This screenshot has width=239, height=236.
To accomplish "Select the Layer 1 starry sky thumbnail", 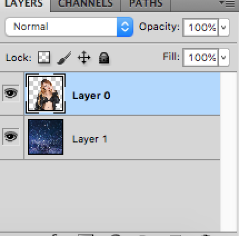I will point(46,137).
